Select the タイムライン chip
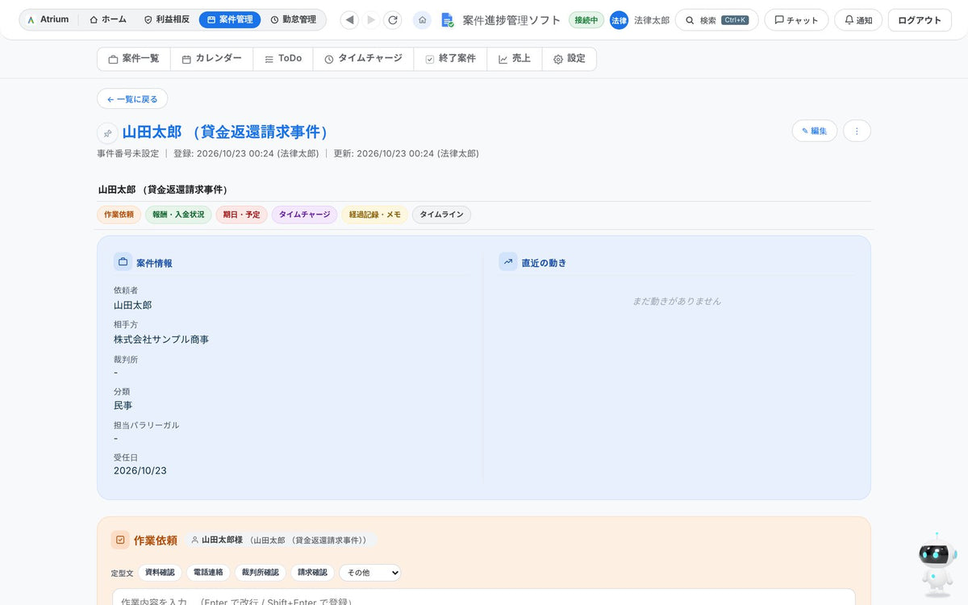 pyautogui.click(x=441, y=215)
